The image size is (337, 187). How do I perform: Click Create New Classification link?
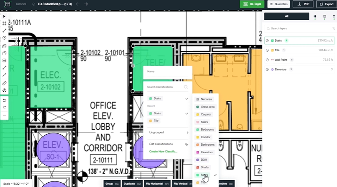[x=163, y=151]
